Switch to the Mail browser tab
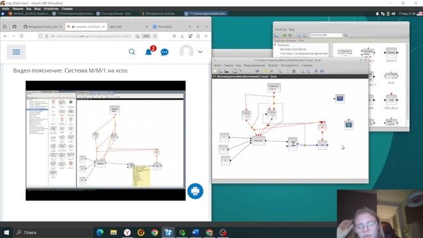423x238 pixels. 171,26
